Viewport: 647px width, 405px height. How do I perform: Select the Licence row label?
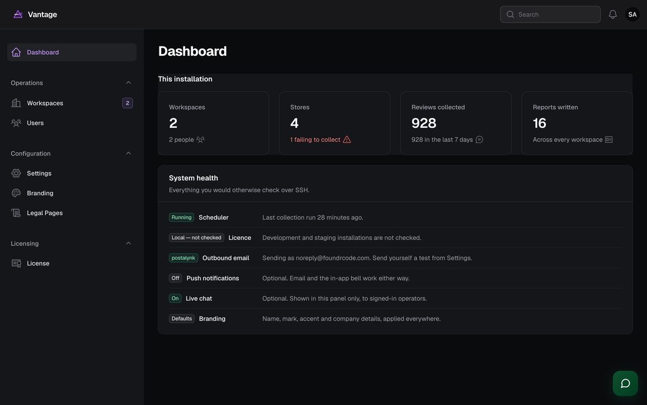(240, 237)
